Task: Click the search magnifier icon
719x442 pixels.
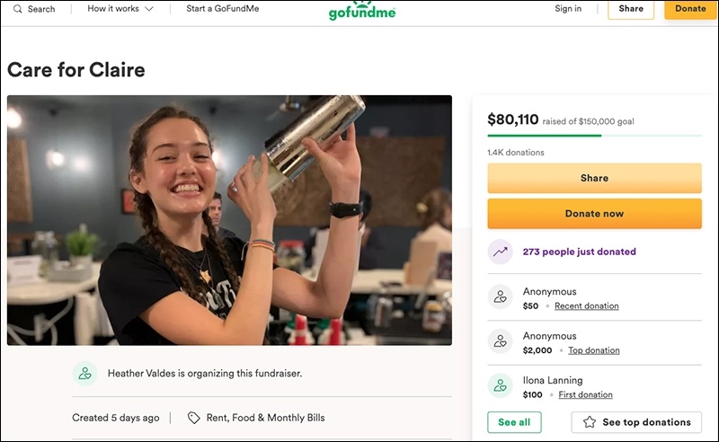Action: [17, 9]
